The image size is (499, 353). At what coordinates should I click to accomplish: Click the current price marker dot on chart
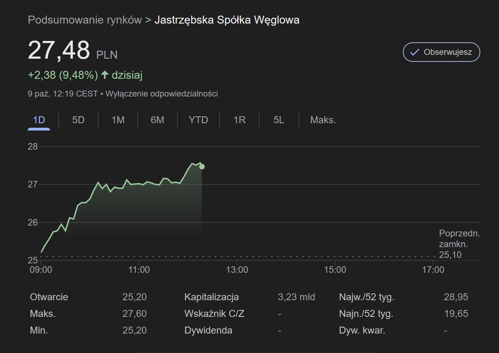pos(202,167)
